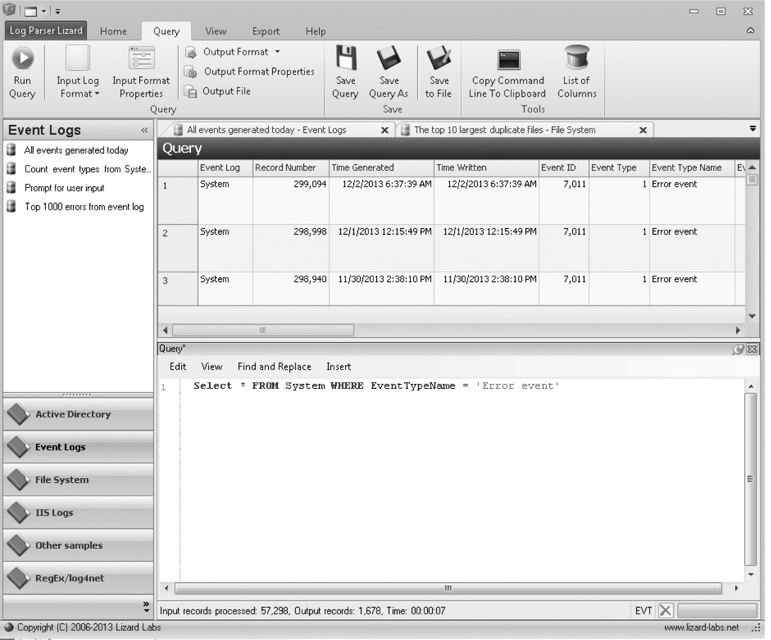Click the File System diamond icon

click(19, 480)
